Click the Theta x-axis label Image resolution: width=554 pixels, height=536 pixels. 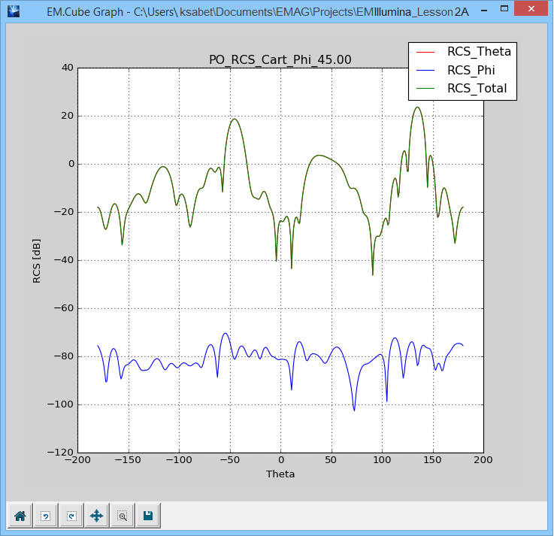pos(280,474)
